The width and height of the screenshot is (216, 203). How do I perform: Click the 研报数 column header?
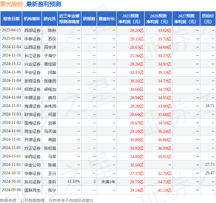pos(89,19)
